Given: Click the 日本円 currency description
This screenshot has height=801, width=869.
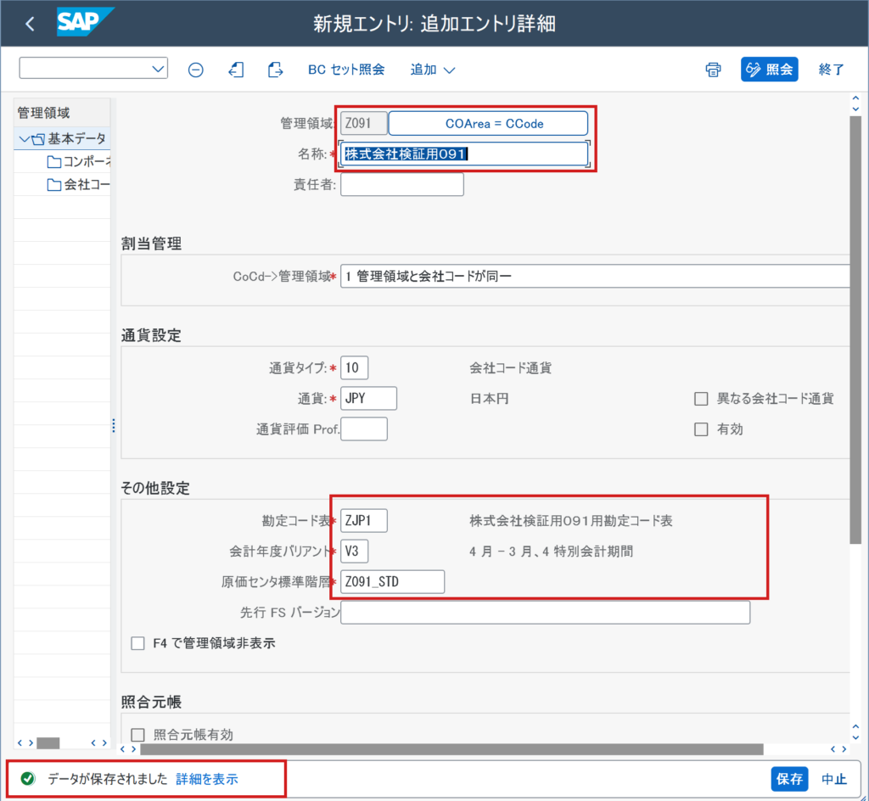Looking at the screenshot, I should [489, 399].
